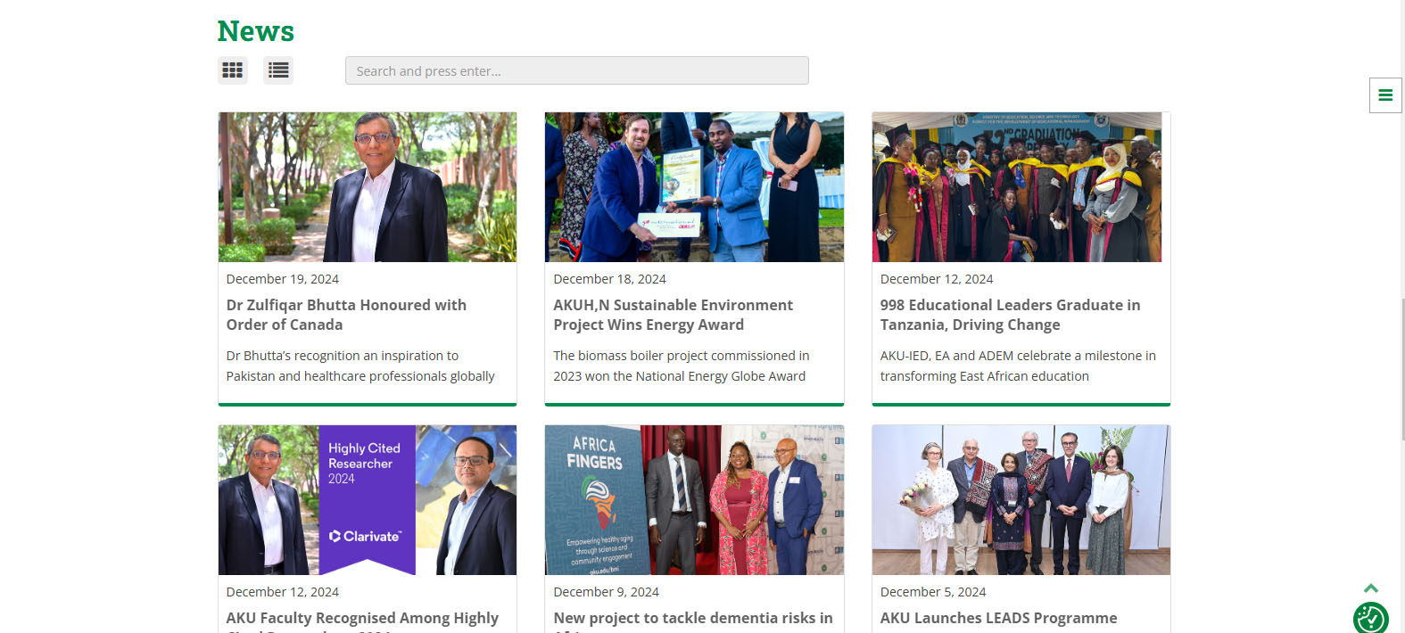Open AKU Launches LEADS Programme article
Image resolution: width=1405 pixels, height=633 pixels.
(998, 618)
